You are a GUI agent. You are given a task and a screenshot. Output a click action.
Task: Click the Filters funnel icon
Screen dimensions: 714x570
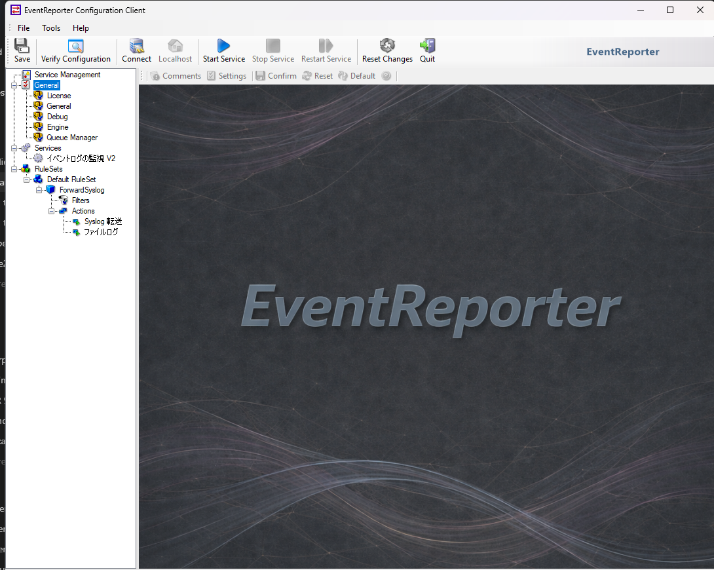[64, 200]
